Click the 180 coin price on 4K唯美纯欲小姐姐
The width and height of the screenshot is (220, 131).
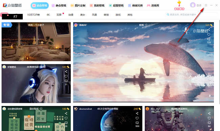tap(66, 67)
